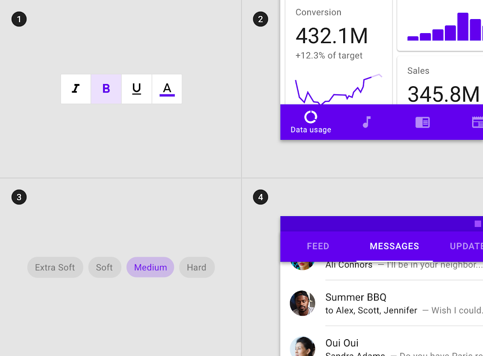The width and height of the screenshot is (483, 356).
Task: Switch to the MESSAGES tab
Action: coord(394,246)
